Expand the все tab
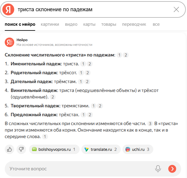 pyautogui.click(x=156, y=24)
